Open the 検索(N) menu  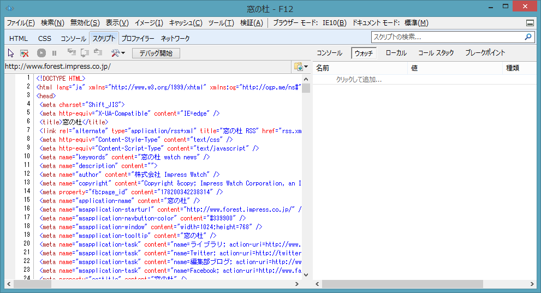pos(52,23)
